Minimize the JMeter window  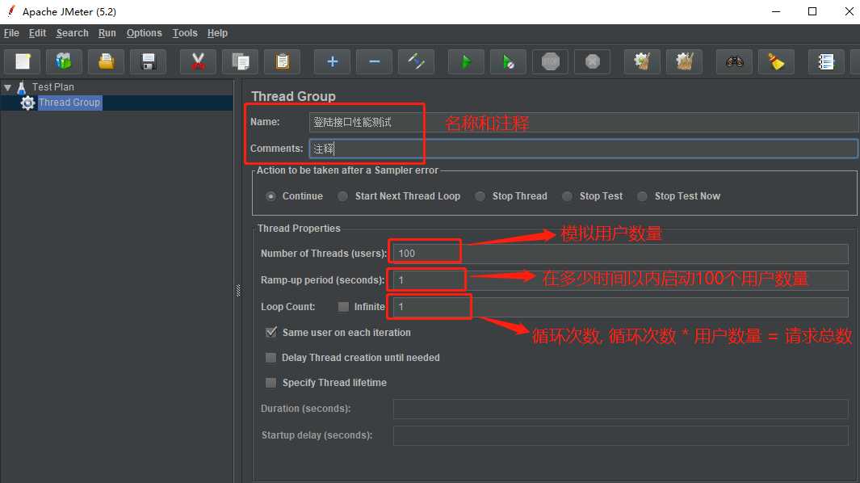click(x=775, y=11)
